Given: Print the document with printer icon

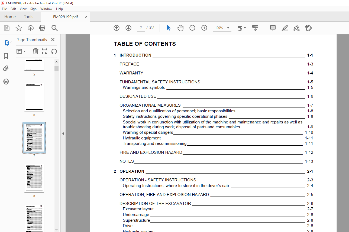Looking at the screenshot, I should (42, 28).
